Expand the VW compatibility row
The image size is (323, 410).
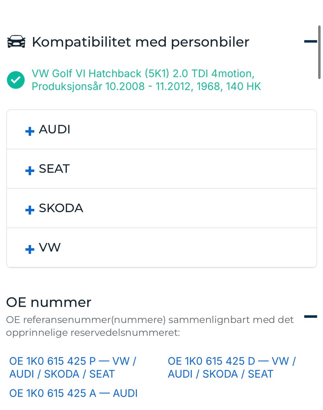coord(161,248)
